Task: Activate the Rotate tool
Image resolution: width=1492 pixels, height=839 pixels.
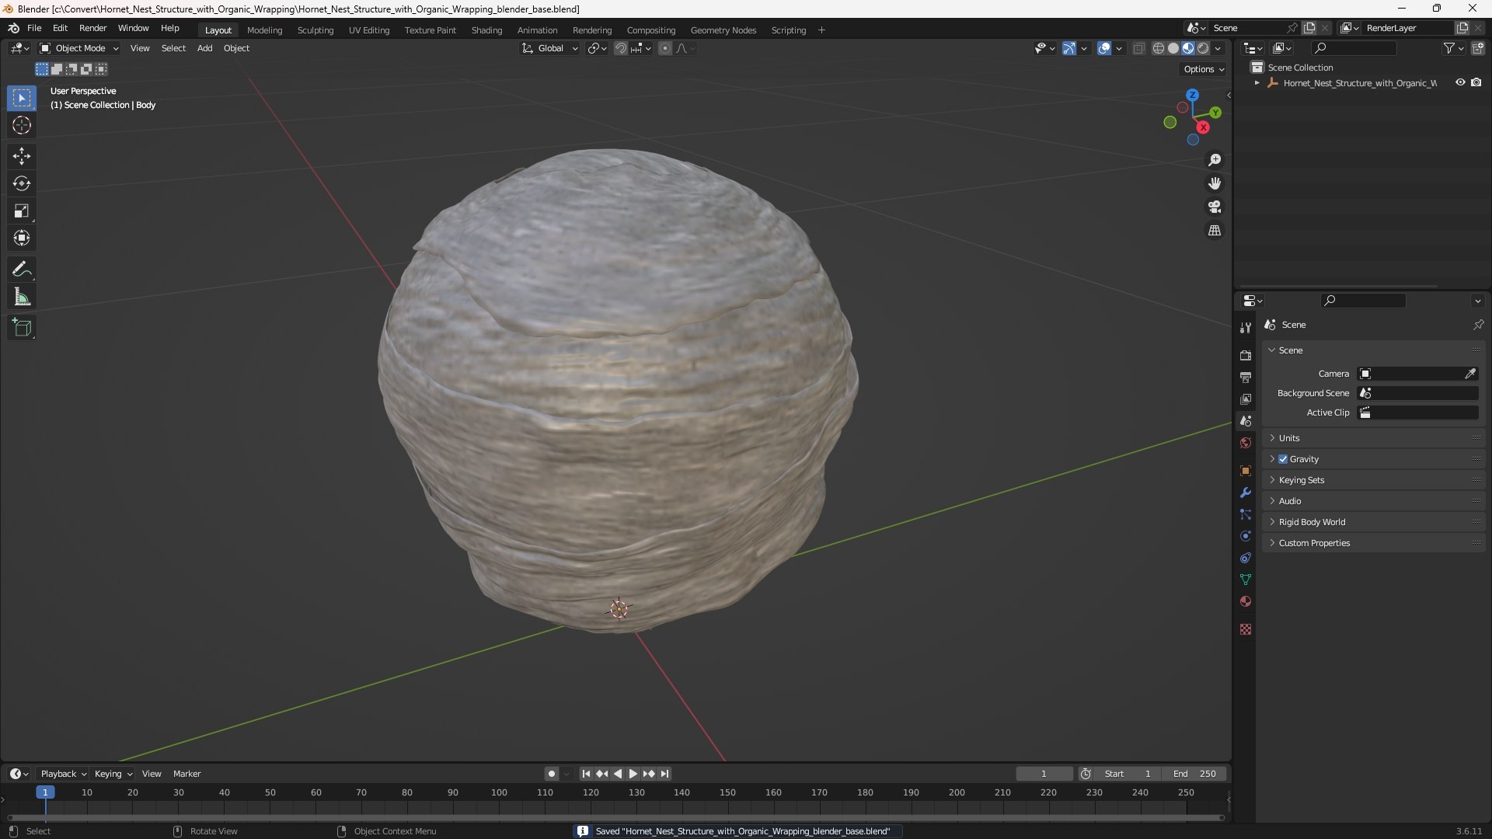Action: pyautogui.click(x=22, y=183)
